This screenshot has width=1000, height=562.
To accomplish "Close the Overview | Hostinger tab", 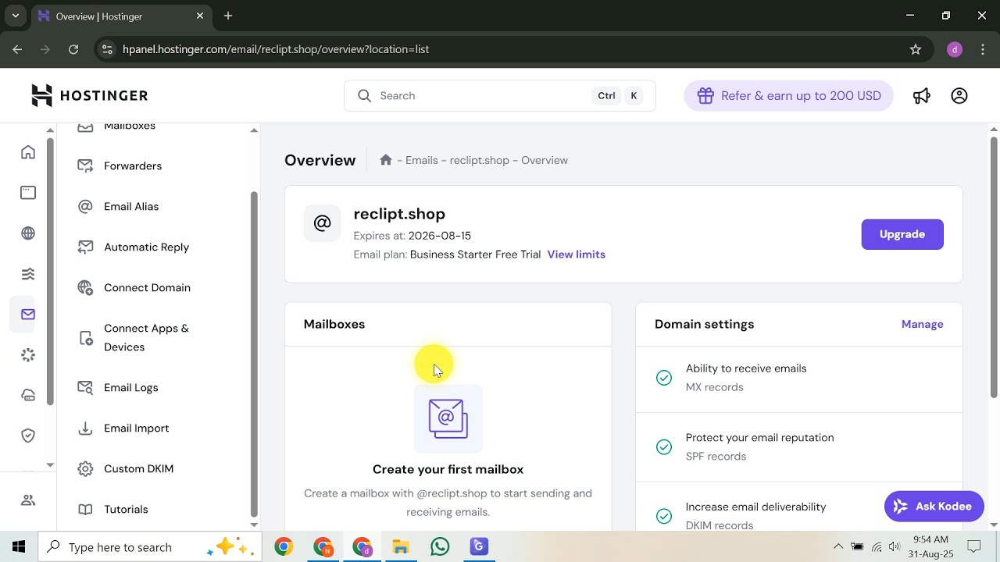I will pyautogui.click(x=200, y=16).
